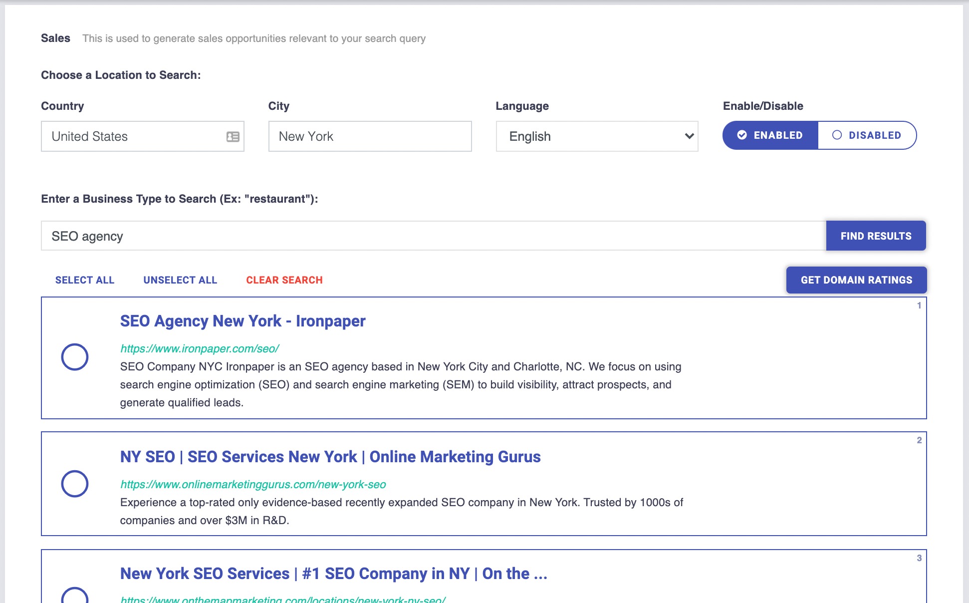Select the Ironpaper result circle
The height and width of the screenshot is (603, 969).
[x=75, y=357]
